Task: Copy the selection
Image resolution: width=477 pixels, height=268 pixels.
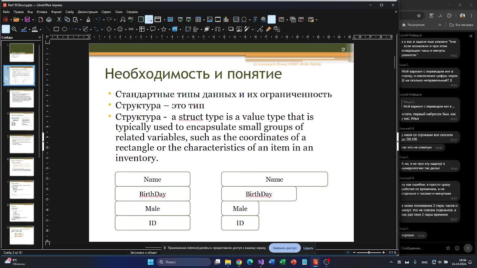Action: coord(67,19)
